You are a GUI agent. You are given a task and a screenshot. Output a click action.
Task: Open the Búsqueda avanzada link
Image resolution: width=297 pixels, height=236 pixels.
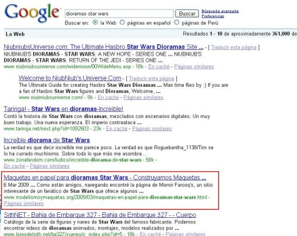[x=220, y=11]
